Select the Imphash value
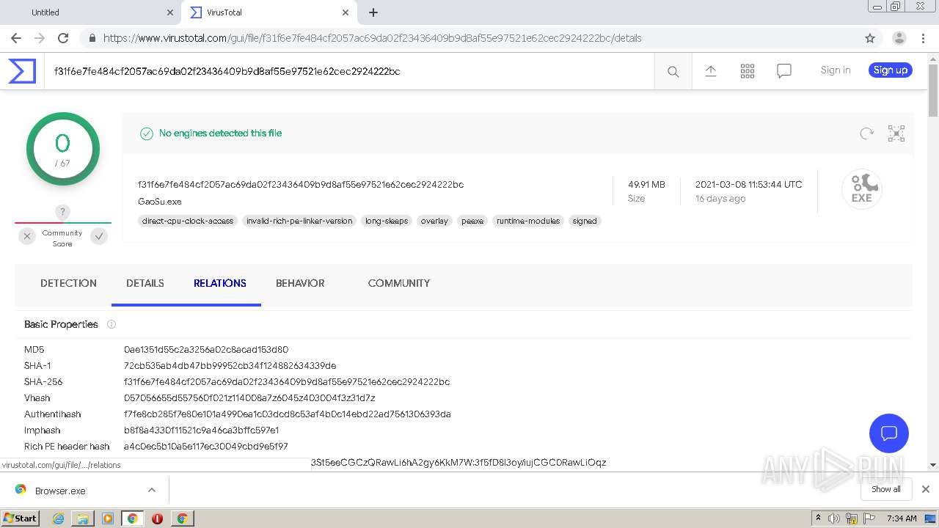This screenshot has height=528, width=939. pyautogui.click(x=201, y=430)
